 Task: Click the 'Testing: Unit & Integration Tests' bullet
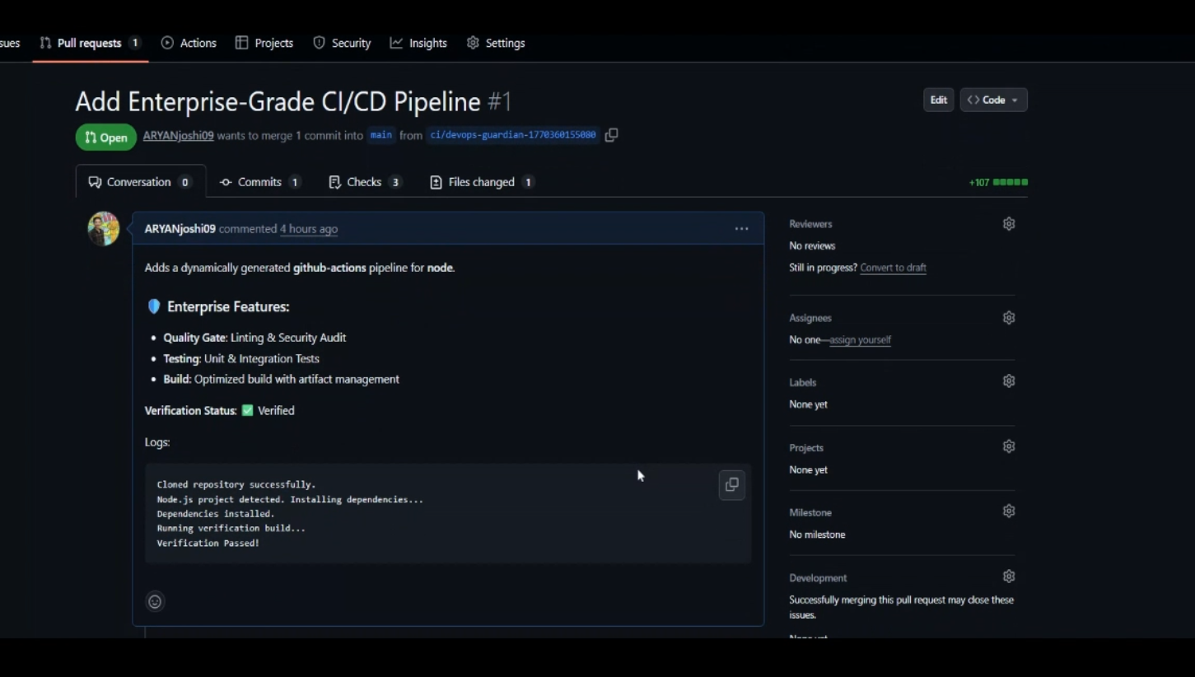tap(241, 359)
